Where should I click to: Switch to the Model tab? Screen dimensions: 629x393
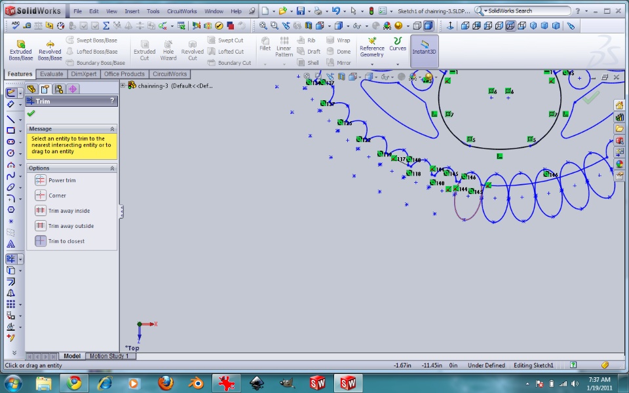point(72,356)
